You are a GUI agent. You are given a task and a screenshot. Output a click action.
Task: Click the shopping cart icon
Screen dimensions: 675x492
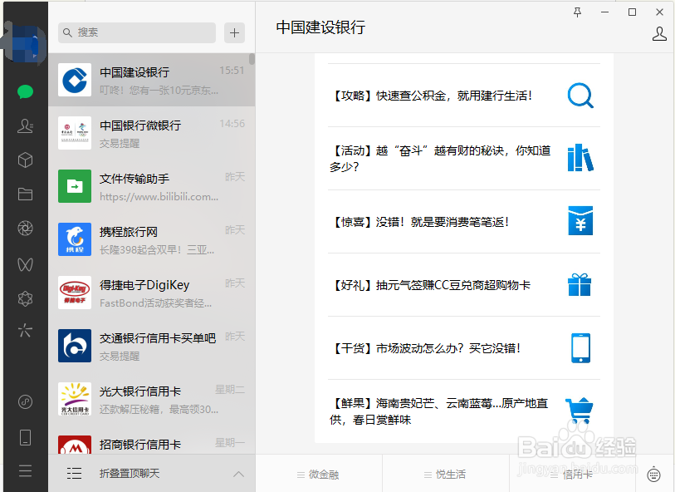coord(580,410)
